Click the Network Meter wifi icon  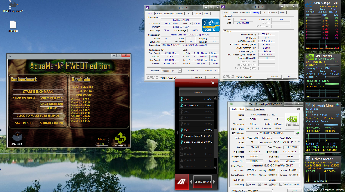tap(308, 105)
